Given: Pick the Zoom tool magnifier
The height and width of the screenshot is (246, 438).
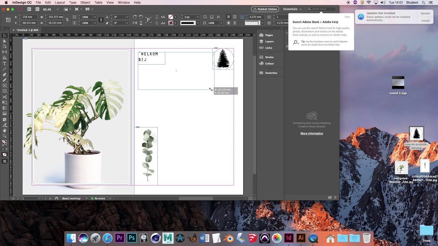Looking at the screenshot, I should (5, 136).
